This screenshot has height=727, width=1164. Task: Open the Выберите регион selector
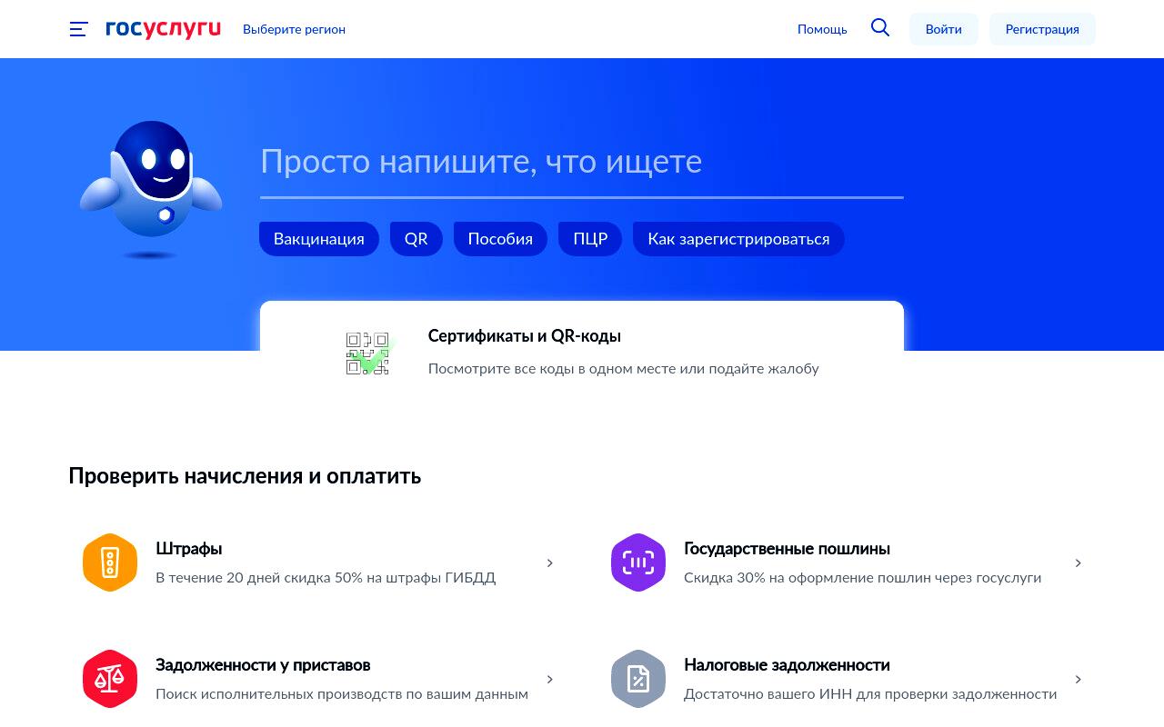click(294, 29)
